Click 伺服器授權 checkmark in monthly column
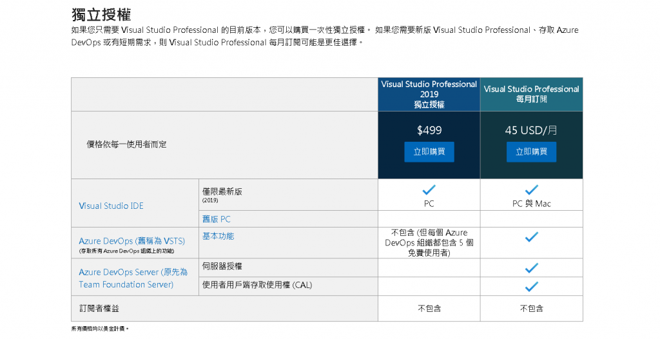 coord(532,268)
